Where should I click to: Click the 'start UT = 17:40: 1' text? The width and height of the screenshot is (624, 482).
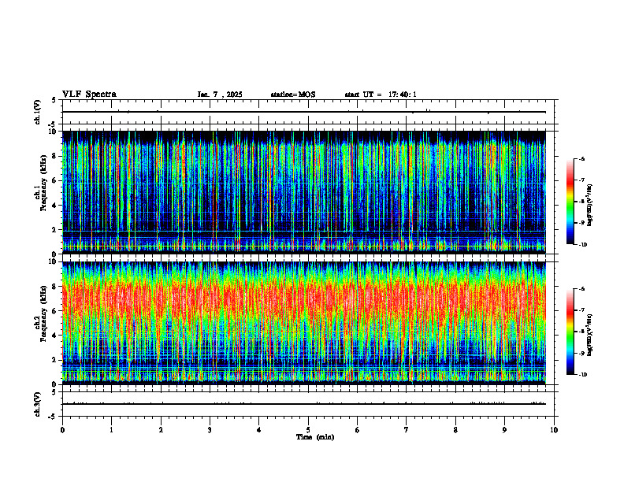click(381, 95)
